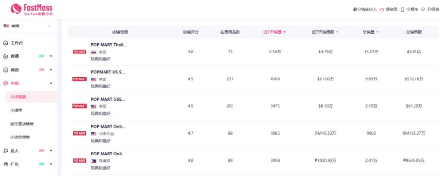Expand the 直播 menu chevron

tap(51, 56)
